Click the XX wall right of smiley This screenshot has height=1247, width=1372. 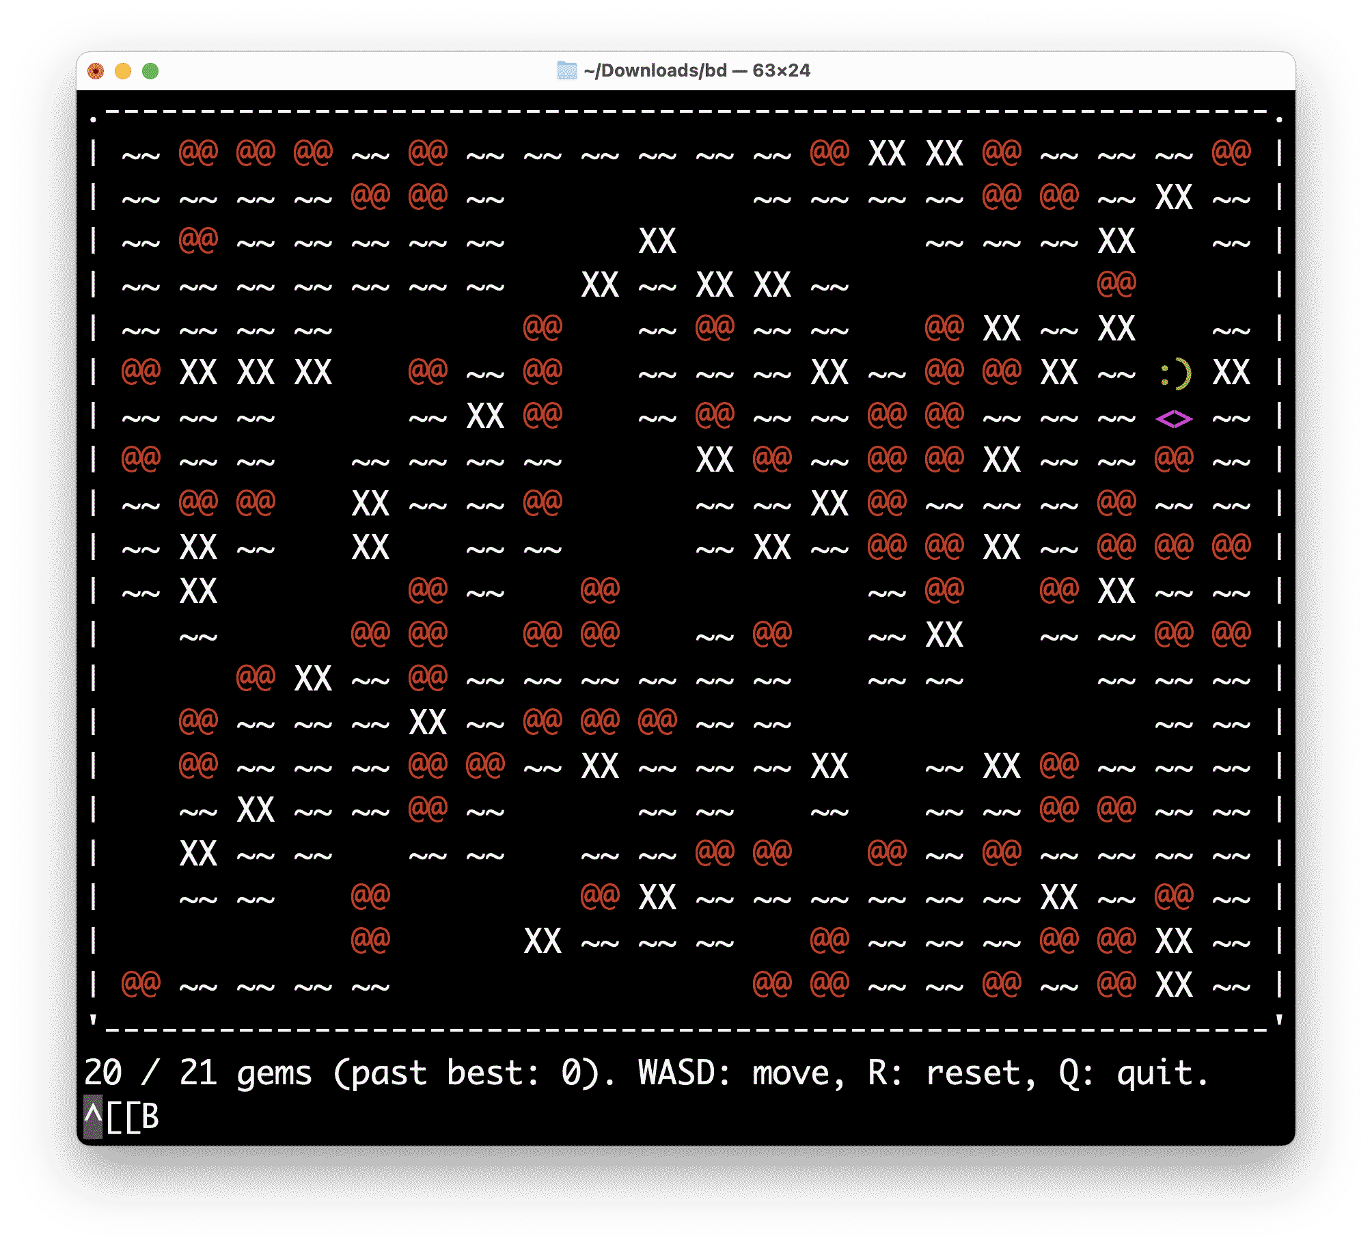click(1231, 373)
